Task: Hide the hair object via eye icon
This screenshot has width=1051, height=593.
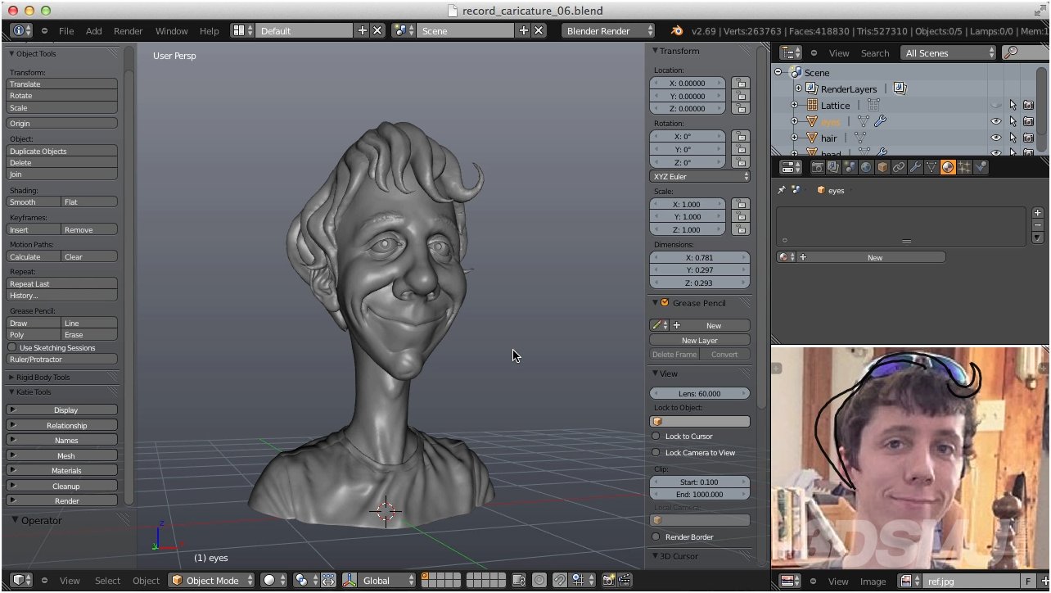Action: click(996, 138)
